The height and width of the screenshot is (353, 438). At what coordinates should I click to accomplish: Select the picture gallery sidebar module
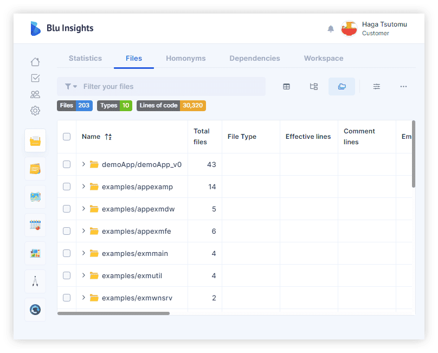coord(35,197)
